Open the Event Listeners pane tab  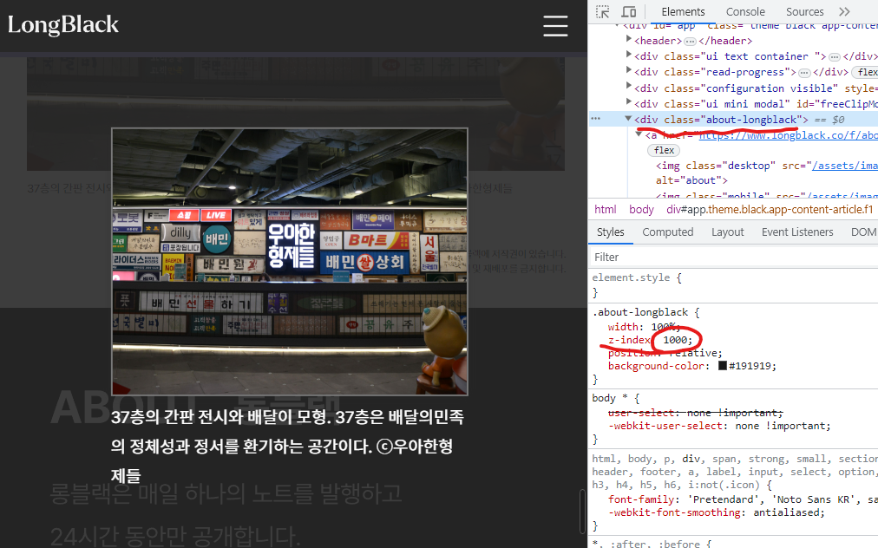click(x=797, y=232)
